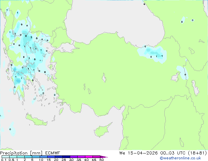Click the 45–50 mm deep magenta legend swatch

click(96, 157)
